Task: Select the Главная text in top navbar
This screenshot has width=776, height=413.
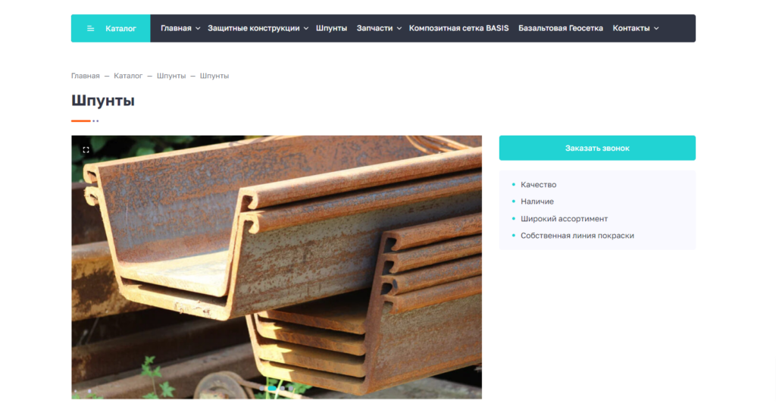Action: (x=176, y=28)
